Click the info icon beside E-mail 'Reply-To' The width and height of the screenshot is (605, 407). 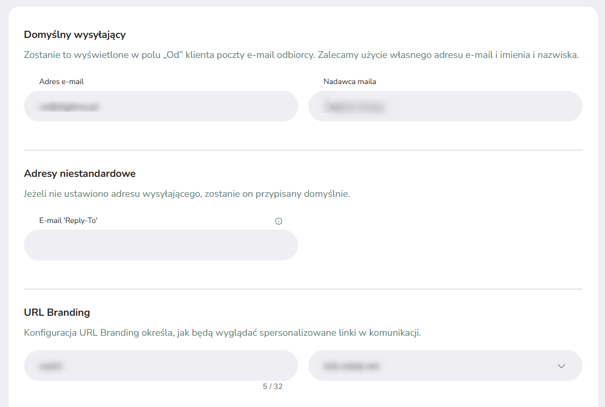(279, 221)
